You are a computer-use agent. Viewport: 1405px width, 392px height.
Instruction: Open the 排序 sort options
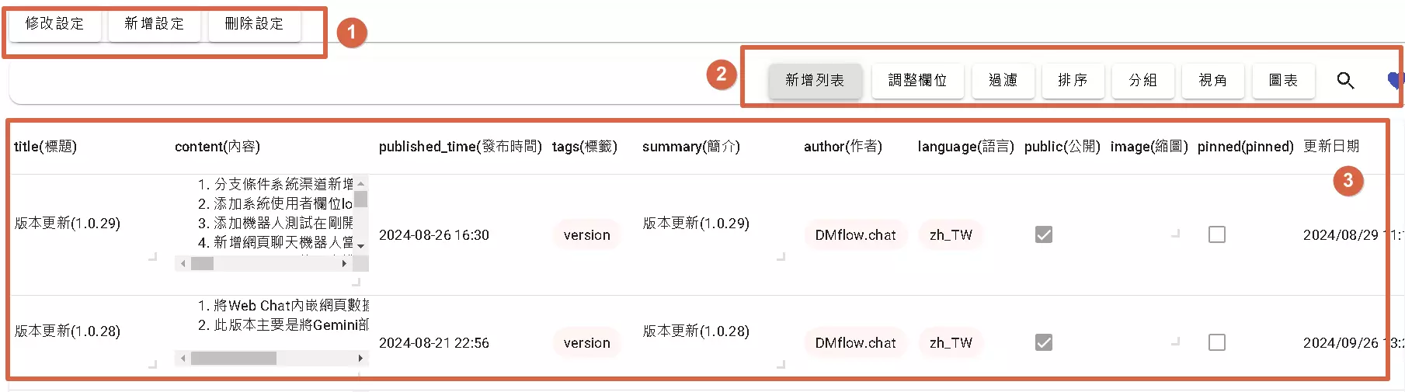pos(1073,81)
